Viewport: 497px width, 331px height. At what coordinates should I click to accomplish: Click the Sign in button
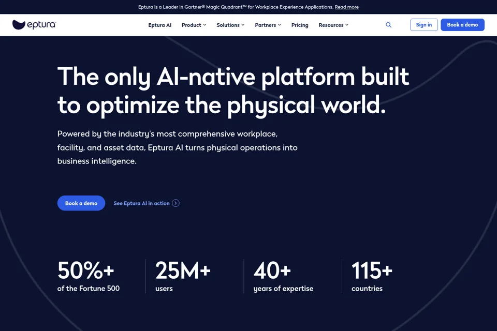pyautogui.click(x=424, y=25)
